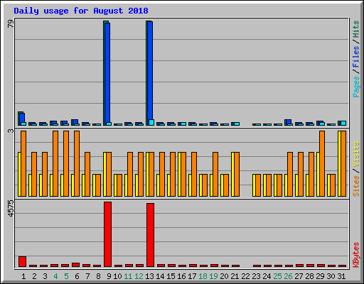
Task: Click green weekend day label '11'
Action: (128, 276)
